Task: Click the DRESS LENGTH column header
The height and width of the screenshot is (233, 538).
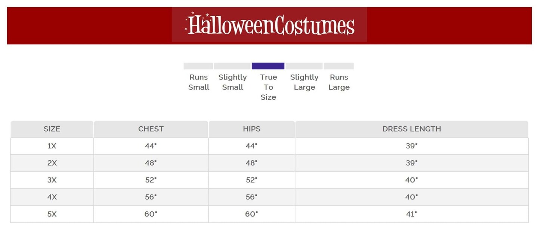Action: [x=411, y=129]
